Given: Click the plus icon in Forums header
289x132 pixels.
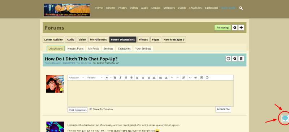Looking at the screenshot, I should [241, 28].
